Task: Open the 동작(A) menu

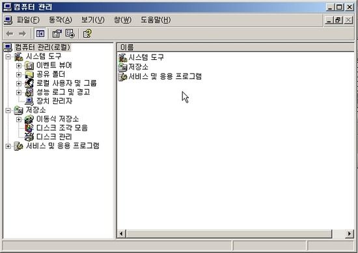Action: (x=61, y=20)
